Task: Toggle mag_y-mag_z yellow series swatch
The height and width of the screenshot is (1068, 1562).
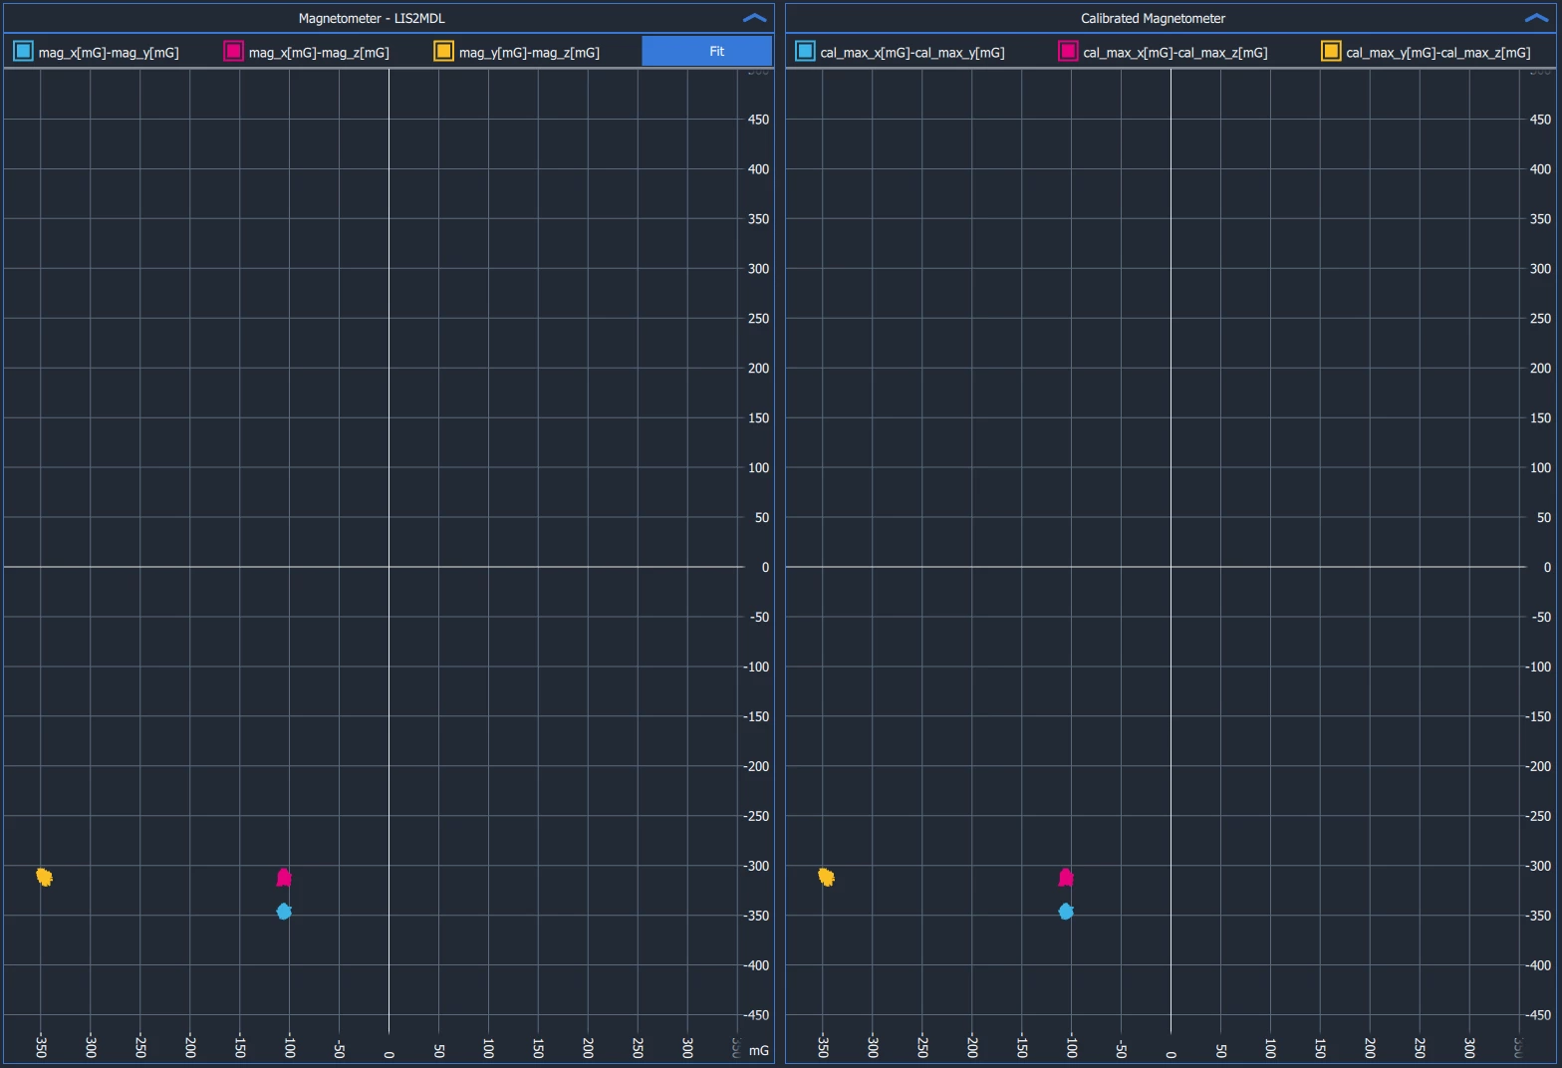Action: (x=443, y=51)
